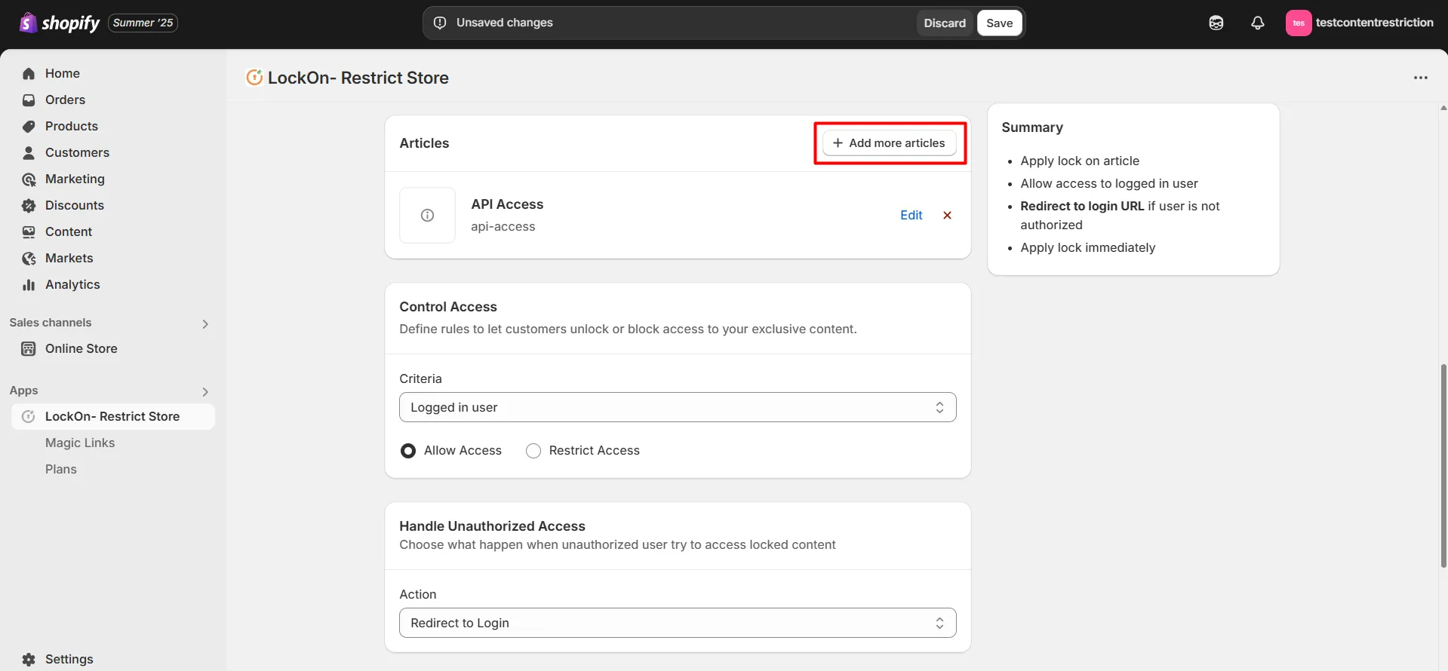Click the Markets globe icon

click(x=29, y=259)
